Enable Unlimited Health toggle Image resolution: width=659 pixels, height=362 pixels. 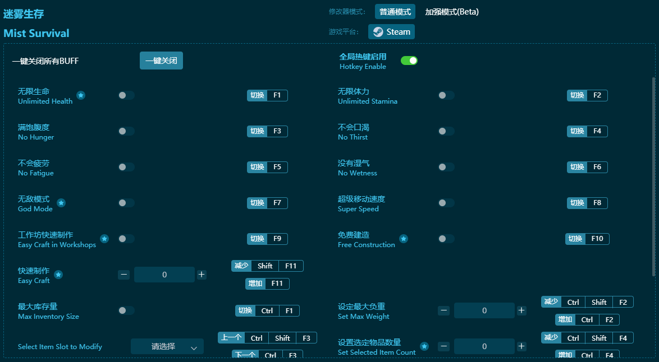[126, 95]
